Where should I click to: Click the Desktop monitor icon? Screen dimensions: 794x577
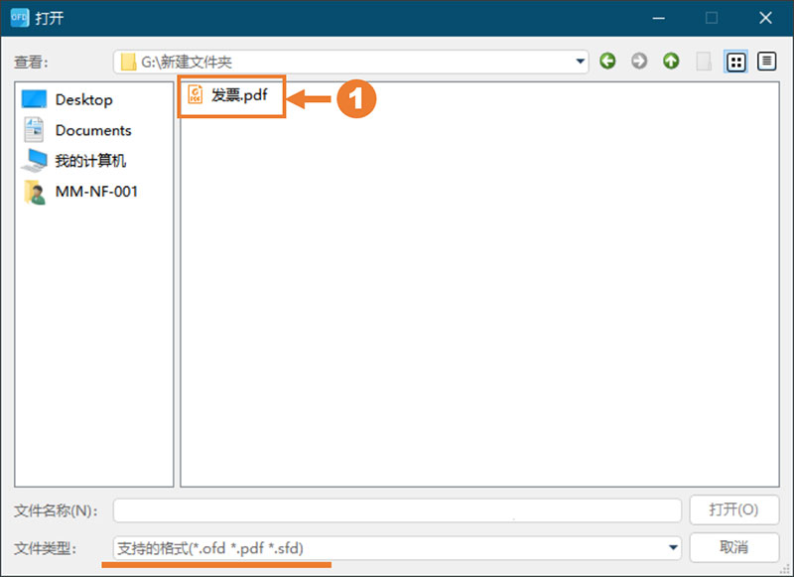pyautogui.click(x=34, y=99)
